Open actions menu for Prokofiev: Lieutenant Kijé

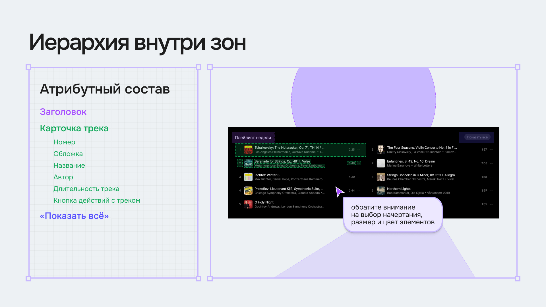(359, 190)
